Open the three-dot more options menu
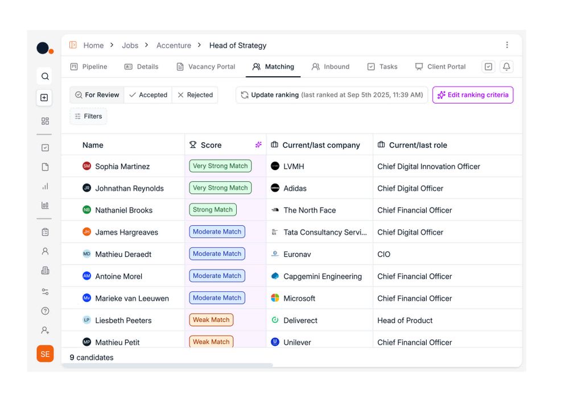 pos(507,45)
